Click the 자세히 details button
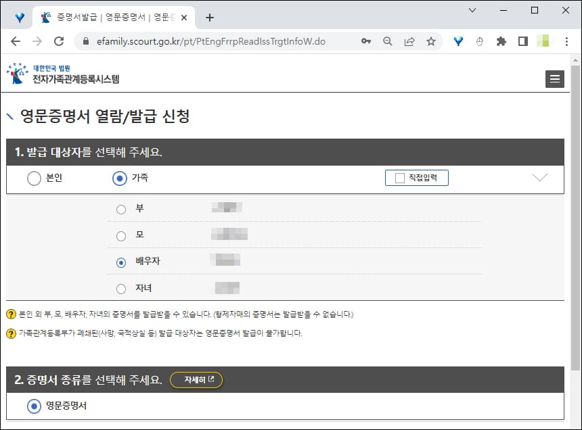The image size is (582, 430). (x=196, y=380)
